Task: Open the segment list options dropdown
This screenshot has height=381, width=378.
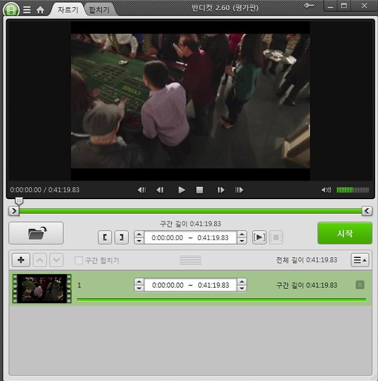Action: point(360,260)
